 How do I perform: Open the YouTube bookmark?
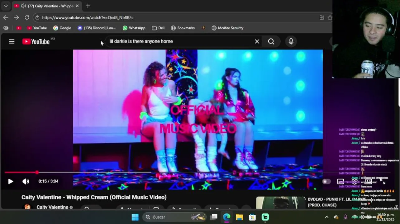(37, 28)
